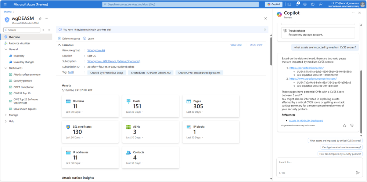Click the Pages asset icon
367x182 pixels.
189,101
